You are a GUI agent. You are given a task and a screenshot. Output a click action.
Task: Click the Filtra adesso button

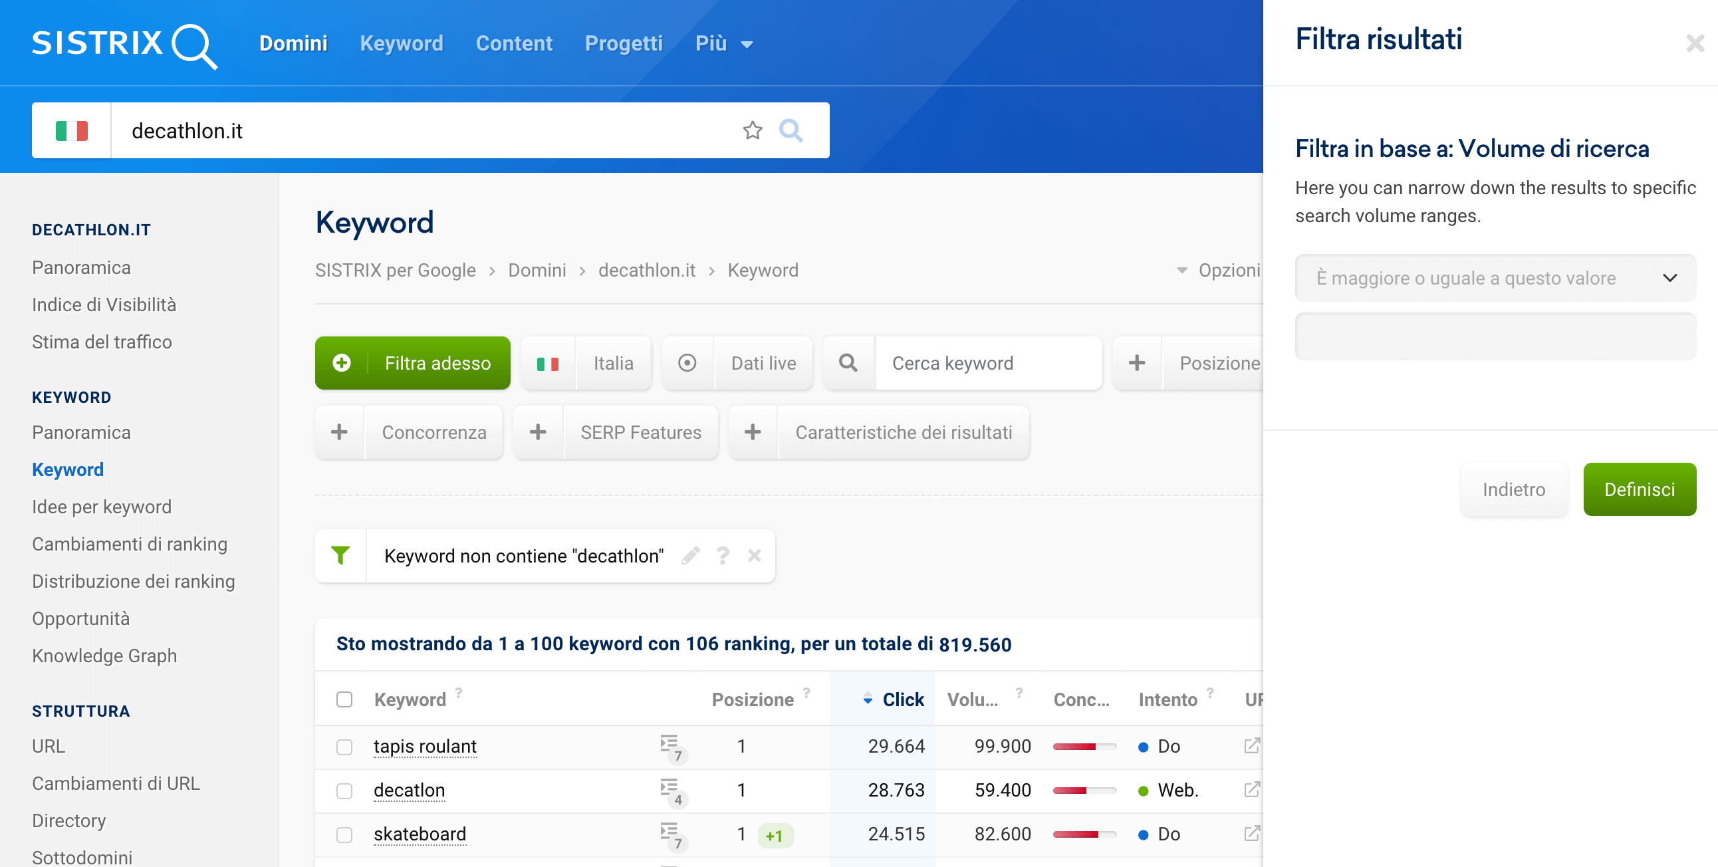click(x=412, y=363)
